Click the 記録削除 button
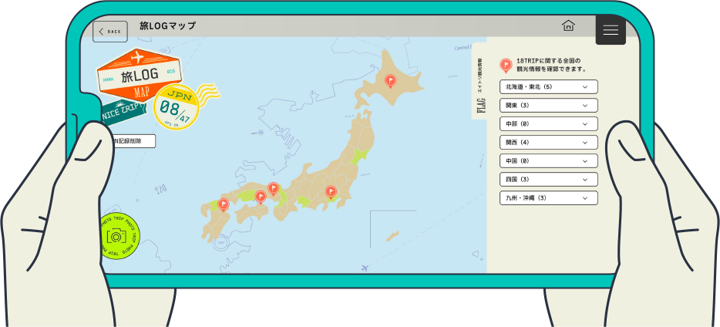The height and width of the screenshot is (327, 720). pos(133,141)
